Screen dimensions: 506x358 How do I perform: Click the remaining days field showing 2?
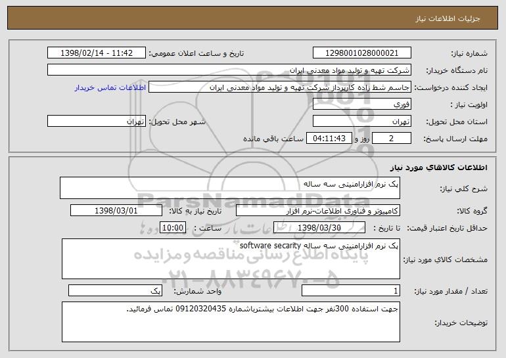(392, 139)
